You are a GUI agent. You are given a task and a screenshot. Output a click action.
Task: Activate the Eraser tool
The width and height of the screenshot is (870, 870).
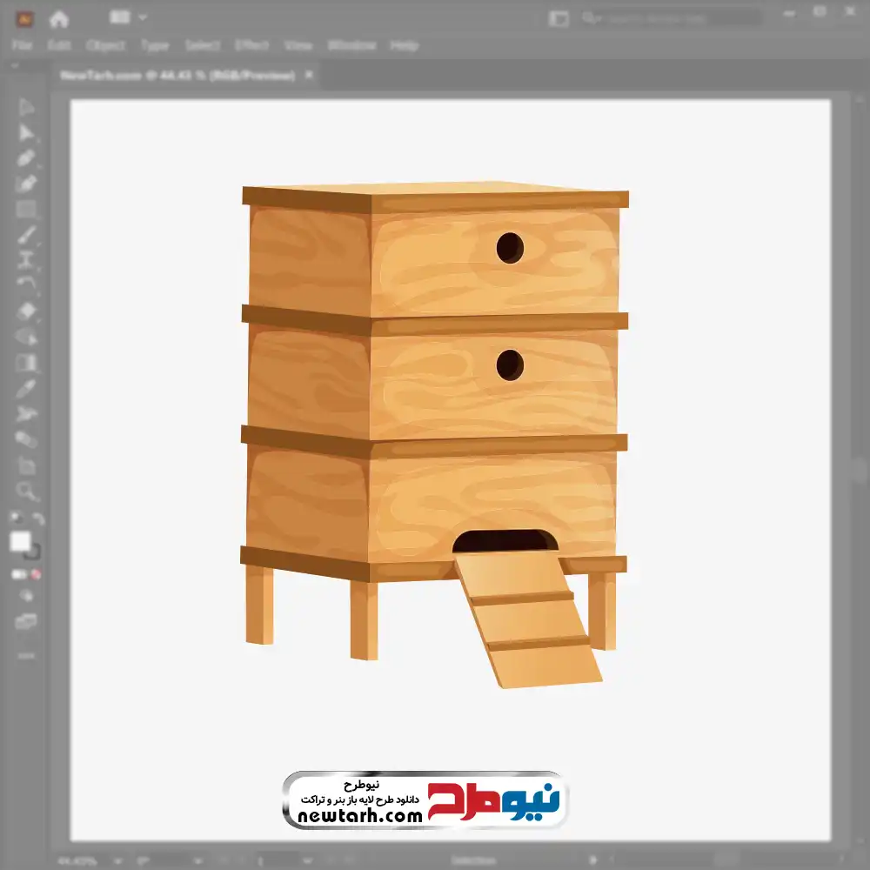[x=26, y=311]
